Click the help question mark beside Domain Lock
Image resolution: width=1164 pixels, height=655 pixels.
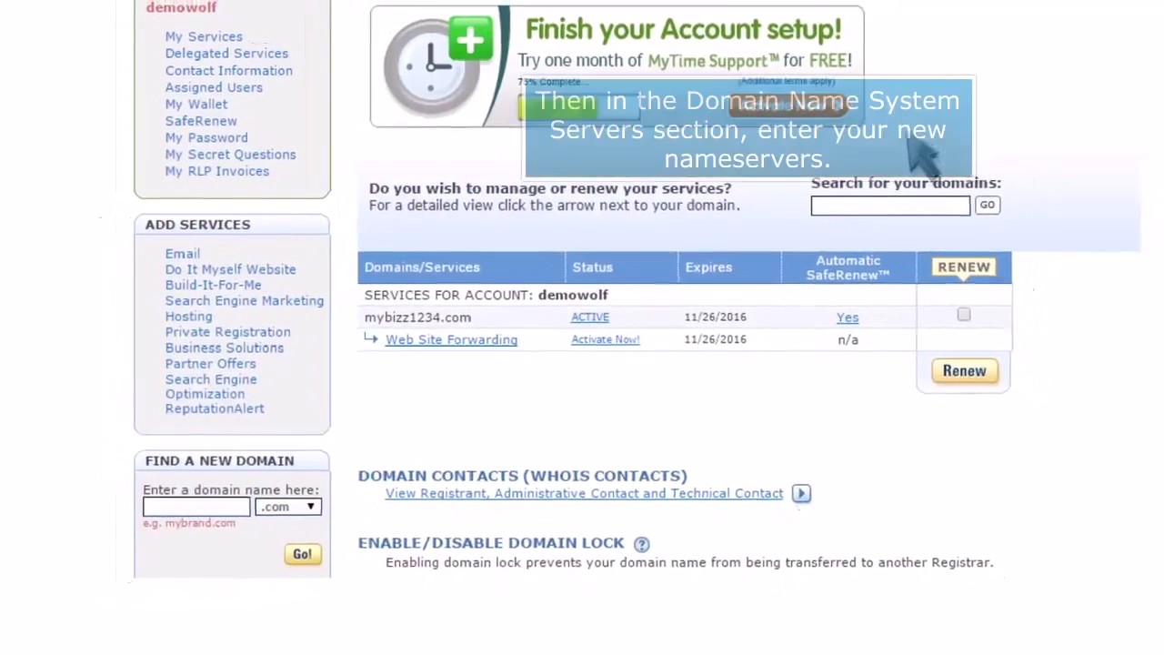click(x=641, y=544)
